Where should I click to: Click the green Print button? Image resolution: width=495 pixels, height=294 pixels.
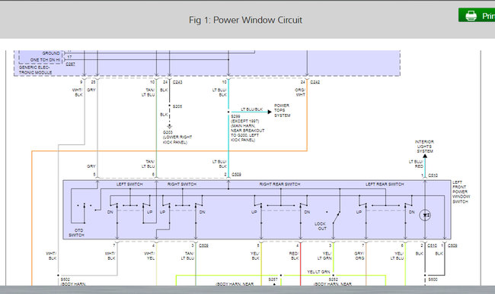[477, 15]
